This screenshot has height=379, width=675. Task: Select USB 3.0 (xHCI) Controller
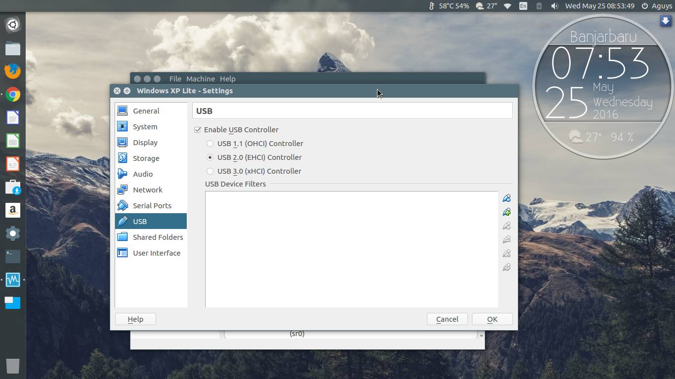tap(210, 171)
